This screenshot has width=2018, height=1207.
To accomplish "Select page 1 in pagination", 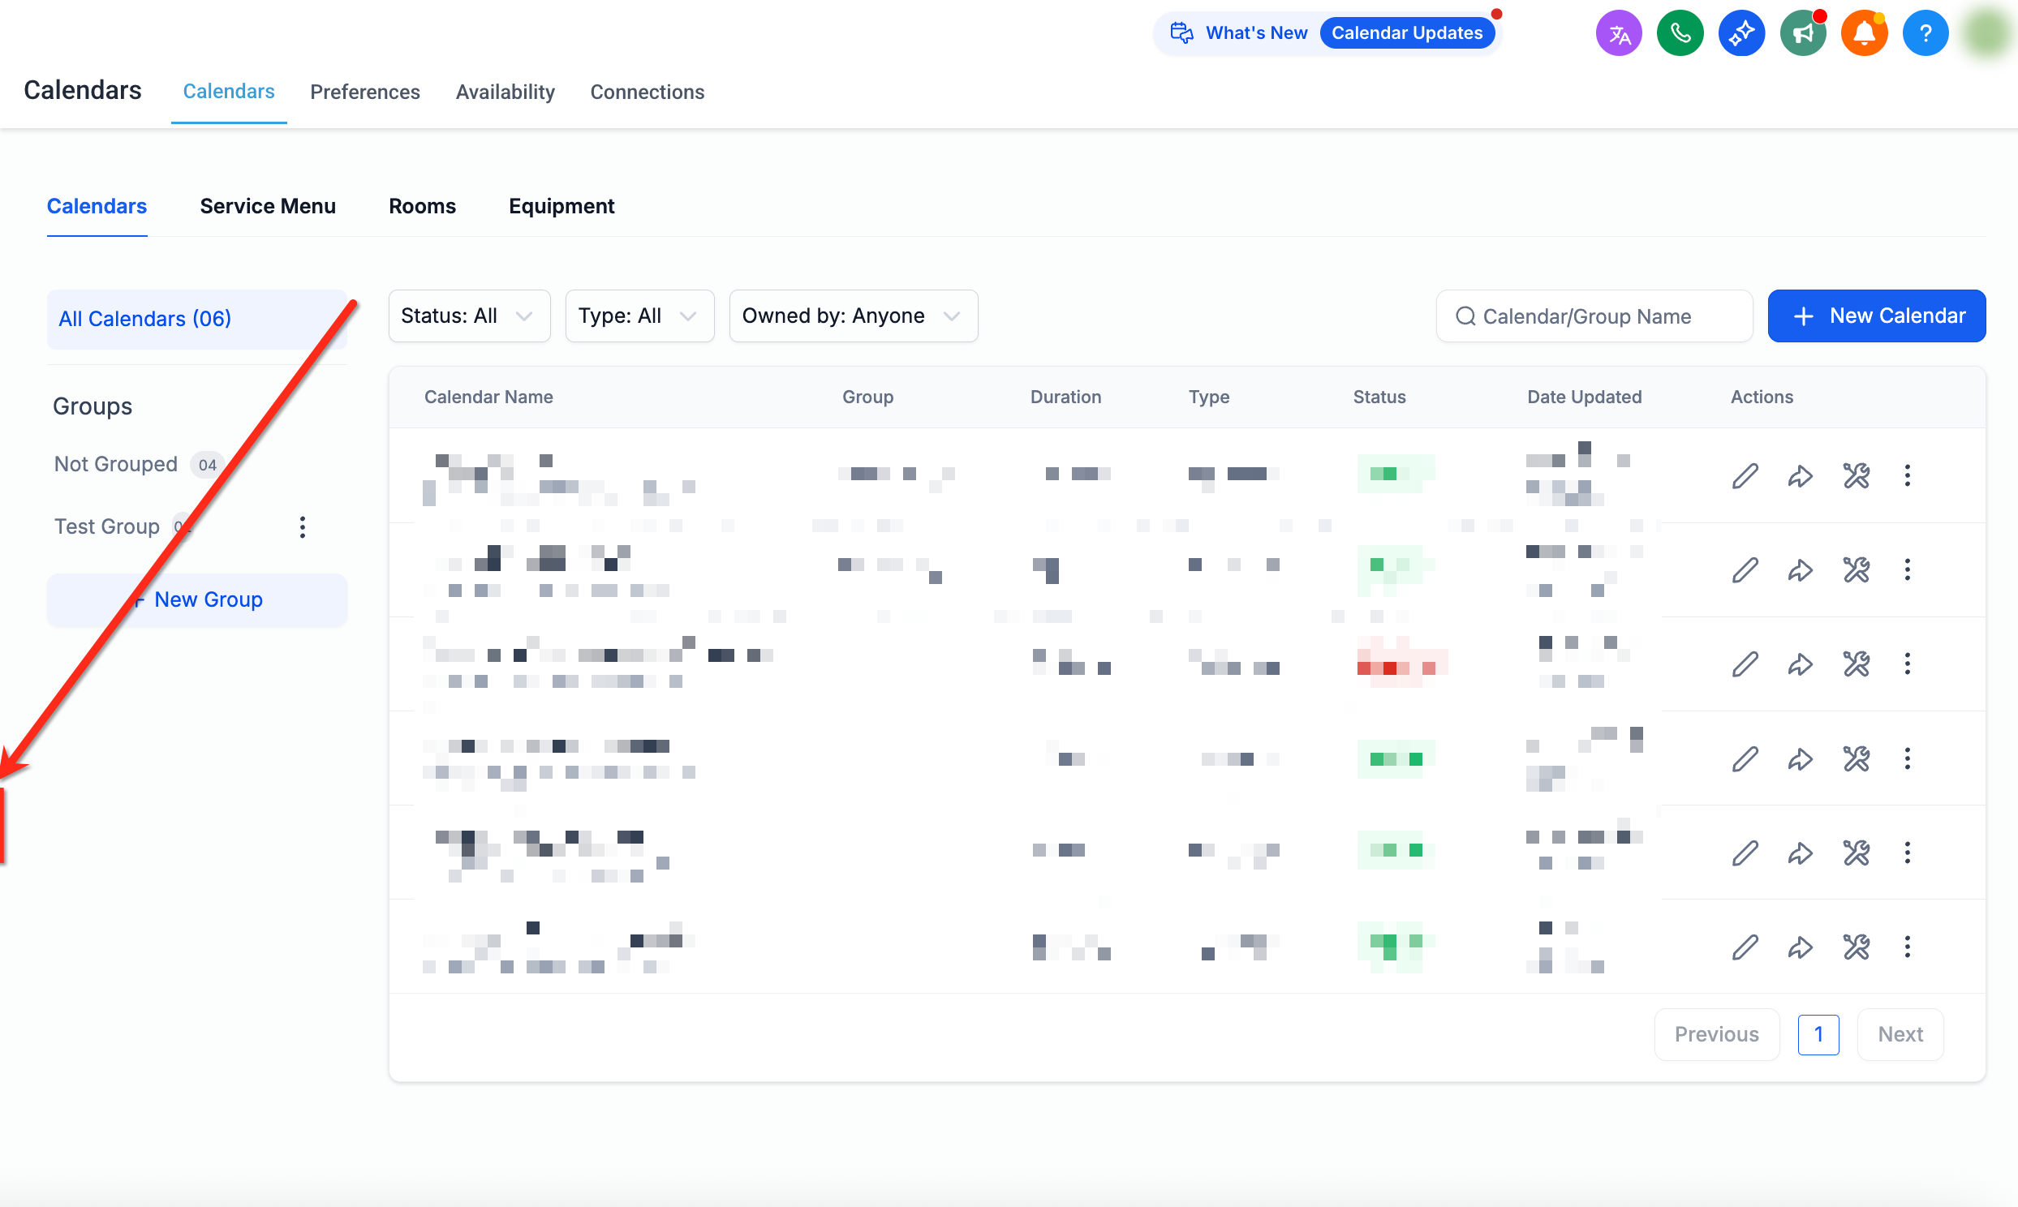I will click(1818, 1033).
